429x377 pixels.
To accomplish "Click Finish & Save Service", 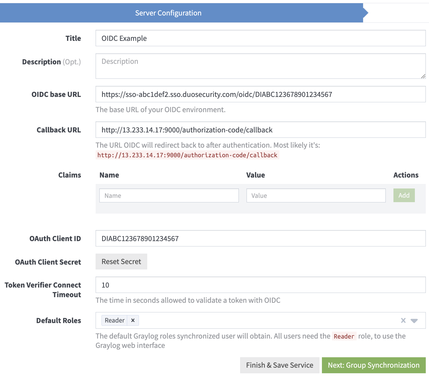I will [x=279, y=365].
